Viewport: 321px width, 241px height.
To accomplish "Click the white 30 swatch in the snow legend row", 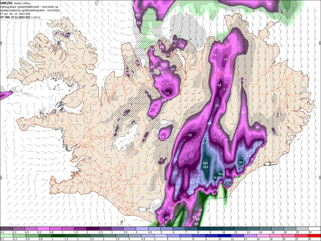I will (x=314, y=229).
